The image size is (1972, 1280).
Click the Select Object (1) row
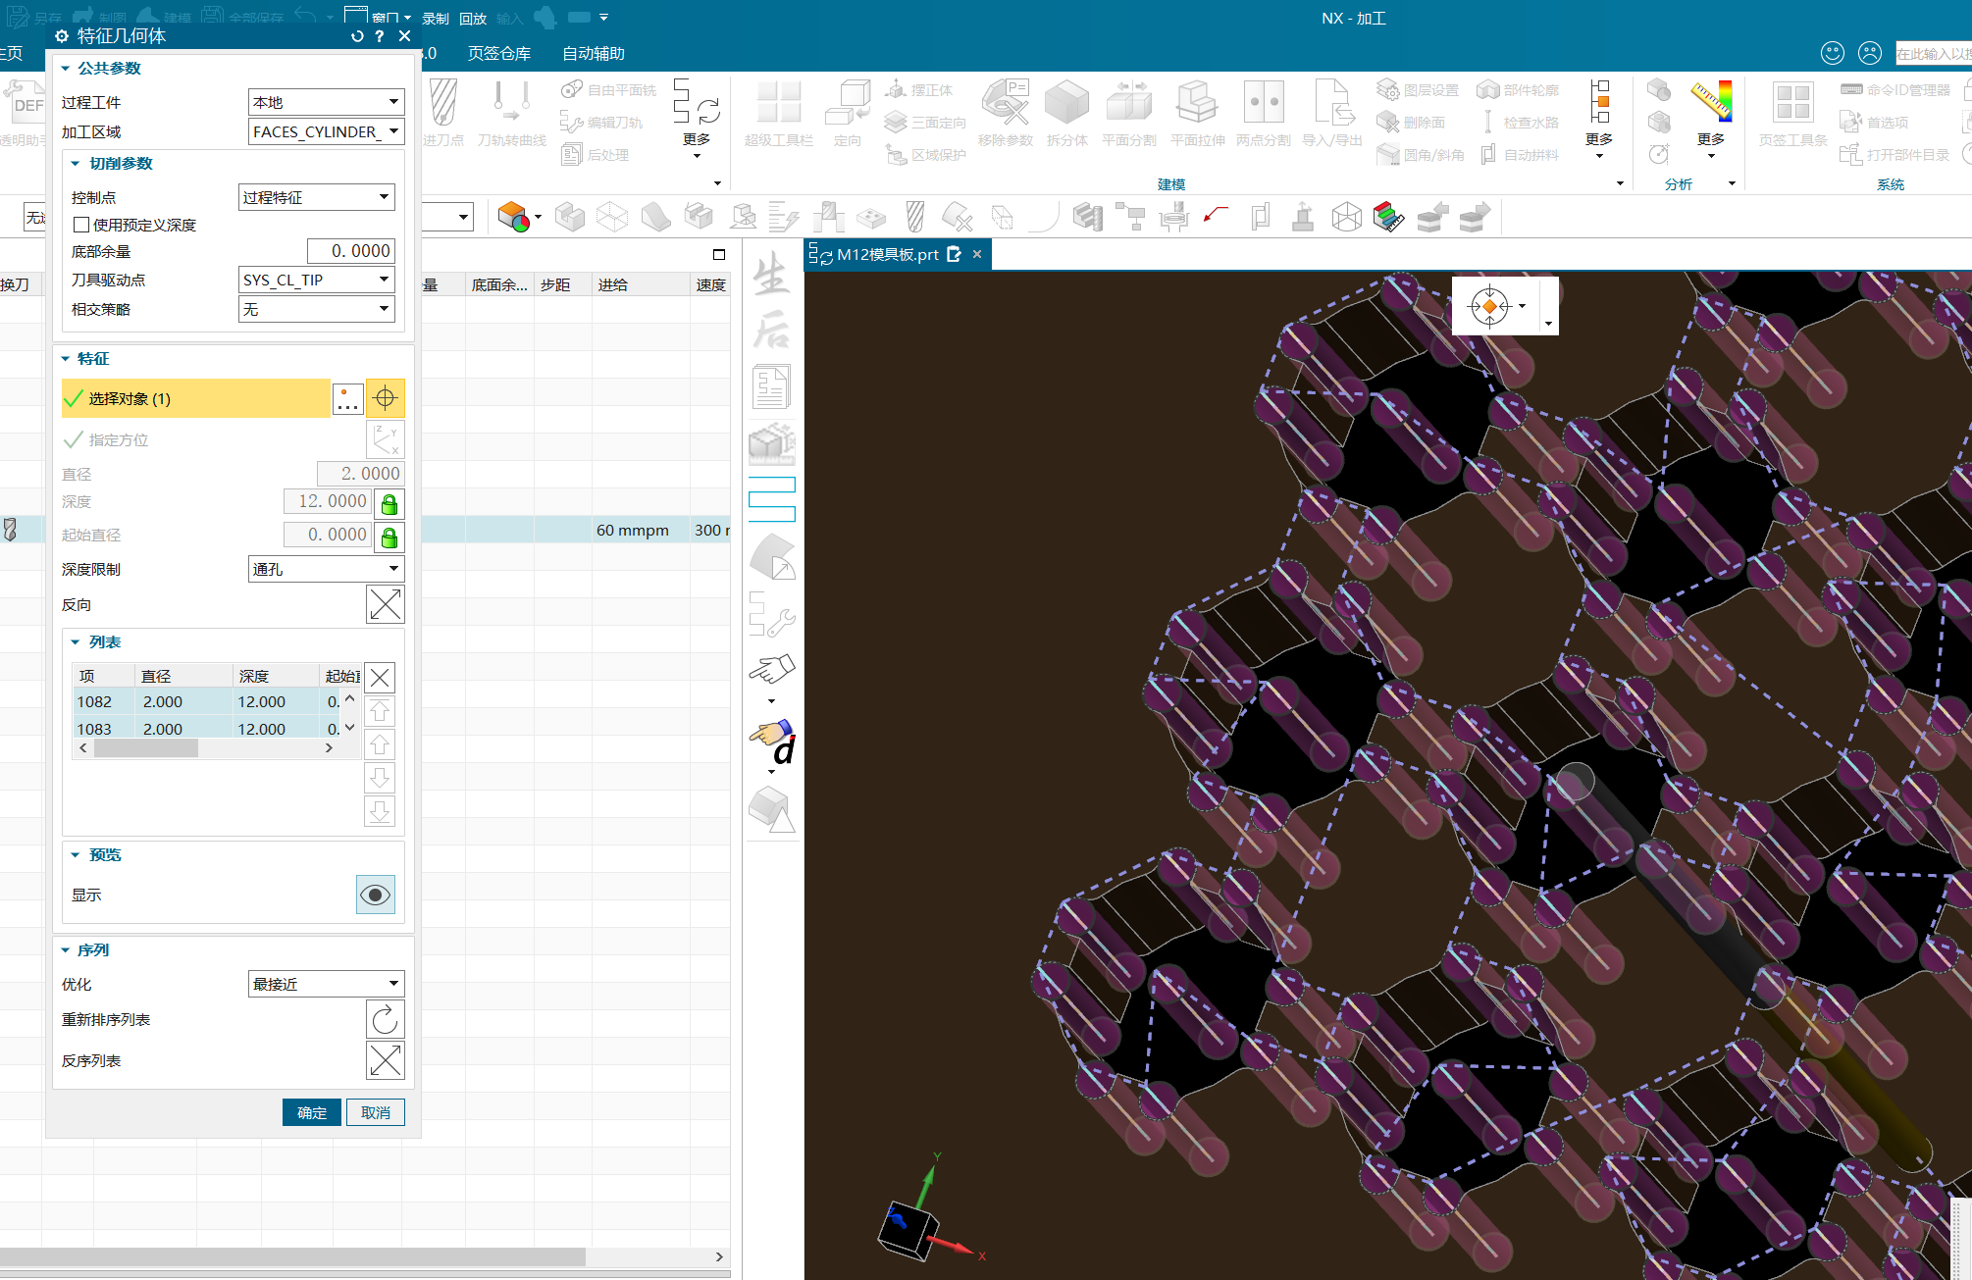point(195,398)
